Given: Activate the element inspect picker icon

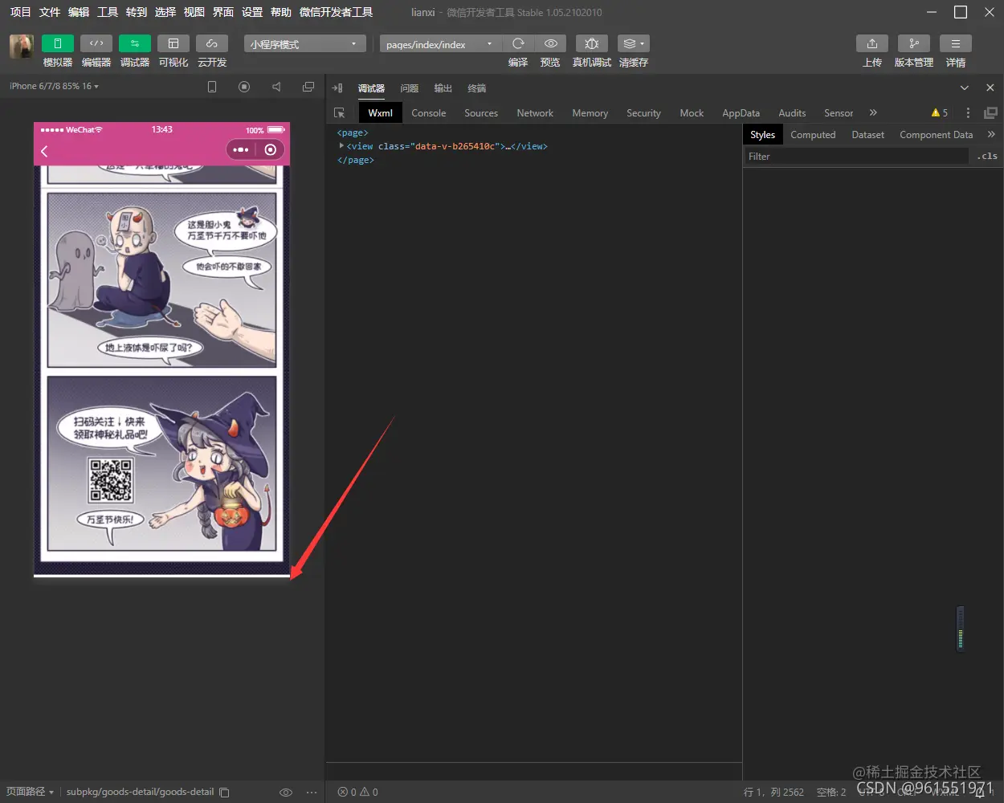Looking at the screenshot, I should pos(340,113).
